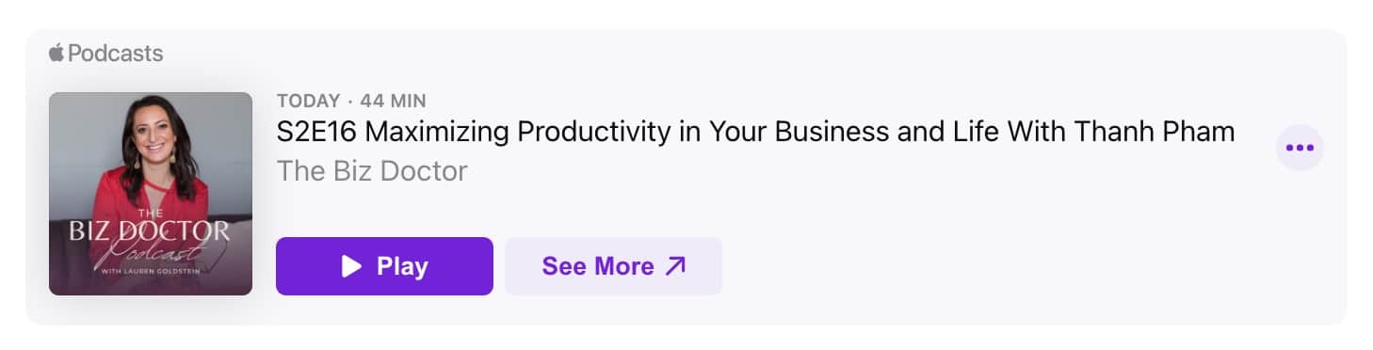Click "With Lauren Goldstein" text on artwork
This screenshot has height=350, width=1373.
(x=151, y=271)
